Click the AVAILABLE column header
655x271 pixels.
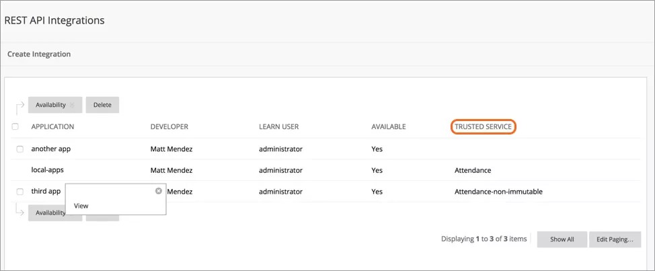[388, 127]
